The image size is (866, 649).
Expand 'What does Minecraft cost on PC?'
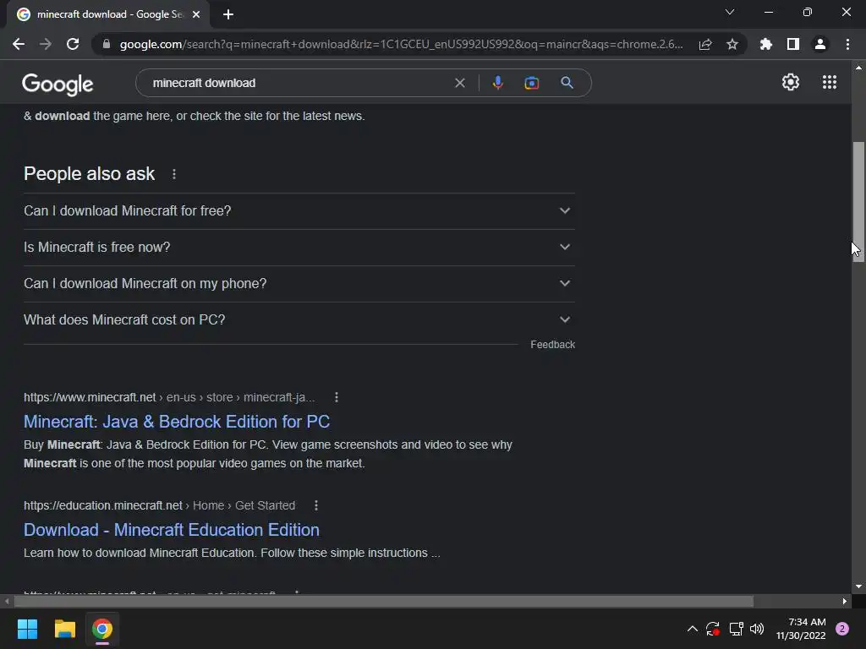pyautogui.click(x=299, y=320)
